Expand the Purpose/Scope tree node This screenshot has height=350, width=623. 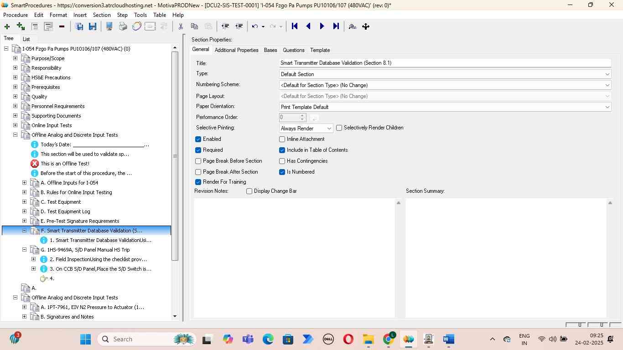pos(15,58)
